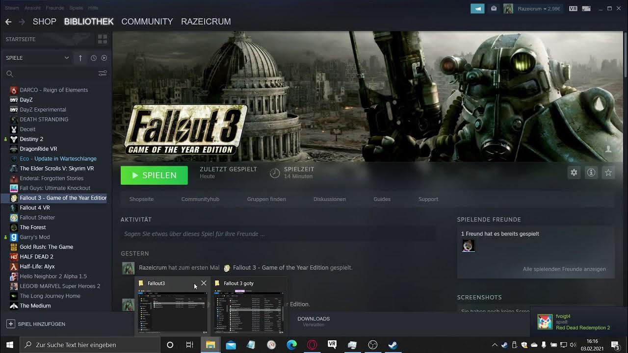Click Alle spielenden Freunde anzeigen

pyautogui.click(x=564, y=269)
